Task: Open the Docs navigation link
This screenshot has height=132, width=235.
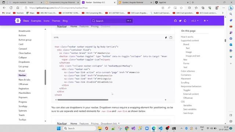Action: coord(26,21)
